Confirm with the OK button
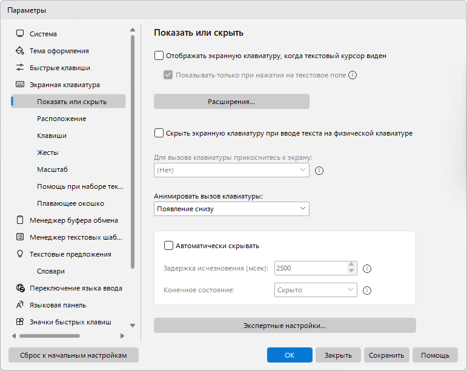This screenshot has height=371, width=467. click(x=290, y=355)
